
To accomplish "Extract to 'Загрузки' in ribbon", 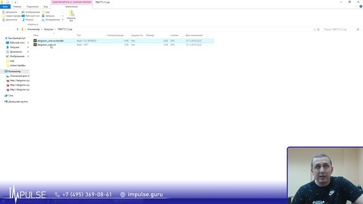I will tap(48, 16).
